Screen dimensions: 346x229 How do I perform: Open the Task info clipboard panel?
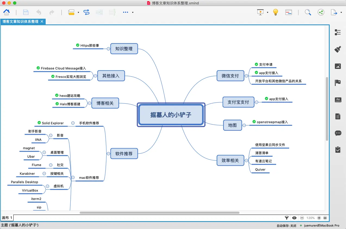coord(338,150)
